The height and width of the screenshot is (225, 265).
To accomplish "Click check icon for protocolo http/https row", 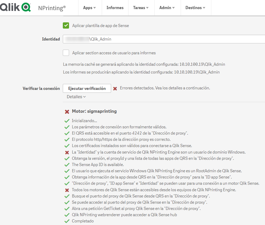I will point(67,140).
